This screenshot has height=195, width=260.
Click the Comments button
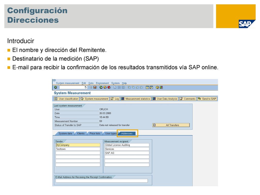point(188,99)
